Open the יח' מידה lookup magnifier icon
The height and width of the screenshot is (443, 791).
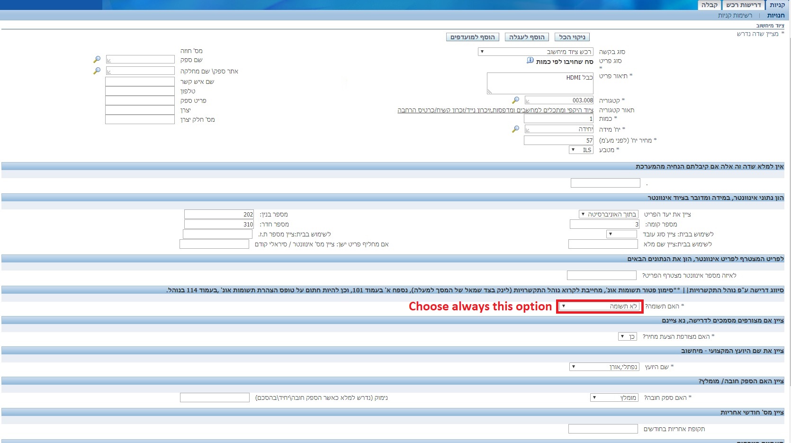tap(515, 129)
